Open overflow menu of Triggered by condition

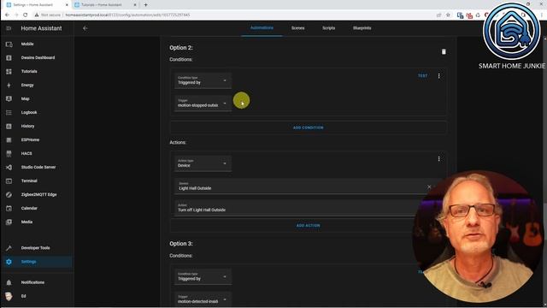[438, 76]
